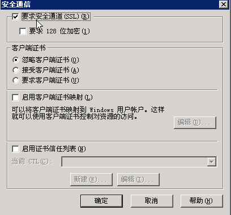Click inside the 当前 CTL combo box field
This screenshot has height=215, width=231.
134,162
